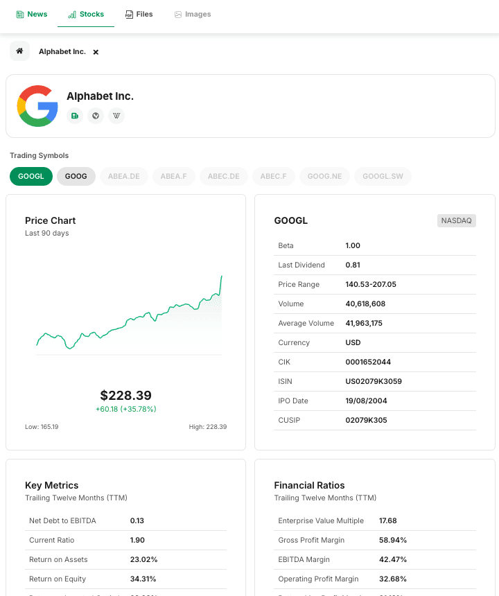Choose the GOOG.NE symbol chip

pos(325,176)
